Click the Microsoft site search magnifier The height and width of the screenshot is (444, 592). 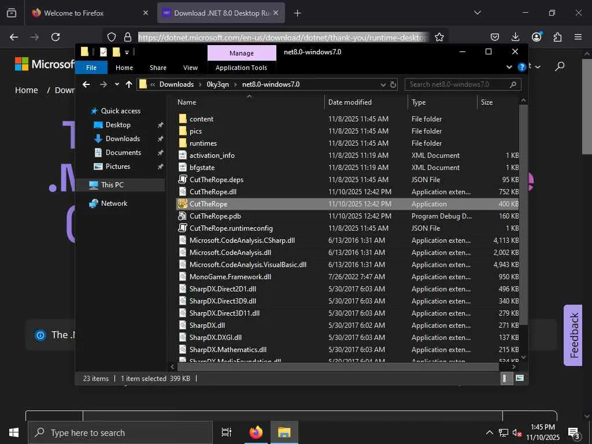(x=560, y=66)
